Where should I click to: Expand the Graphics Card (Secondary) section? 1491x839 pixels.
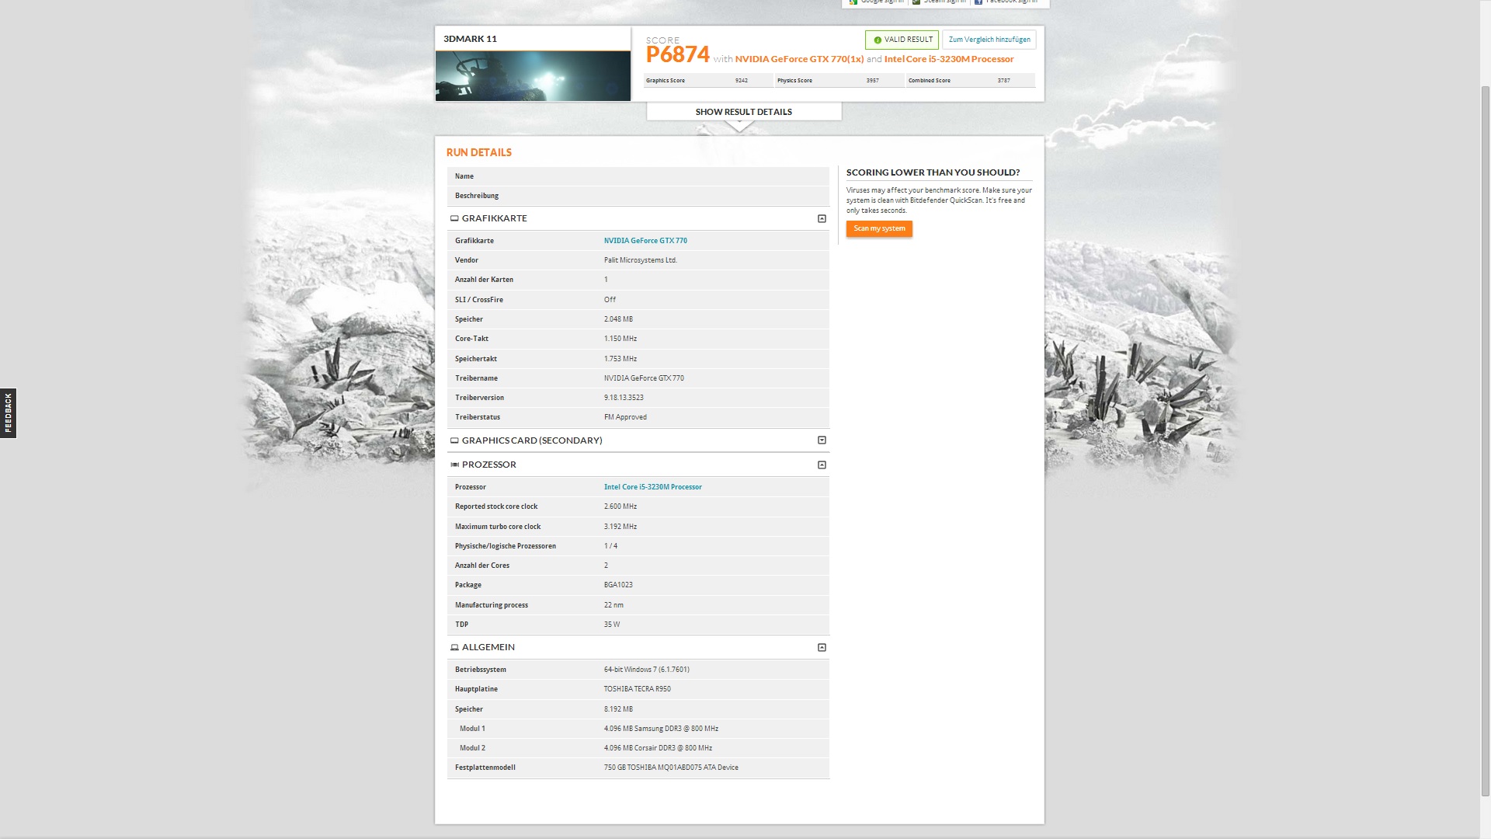(822, 440)
